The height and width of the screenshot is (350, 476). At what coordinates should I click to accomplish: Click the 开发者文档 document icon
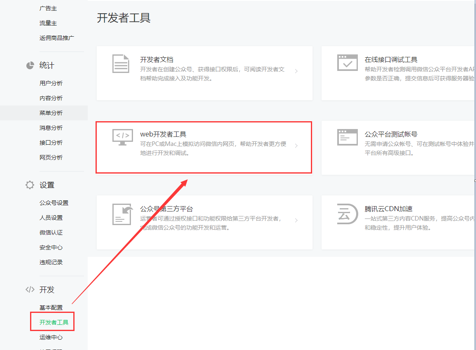[121, 63]
